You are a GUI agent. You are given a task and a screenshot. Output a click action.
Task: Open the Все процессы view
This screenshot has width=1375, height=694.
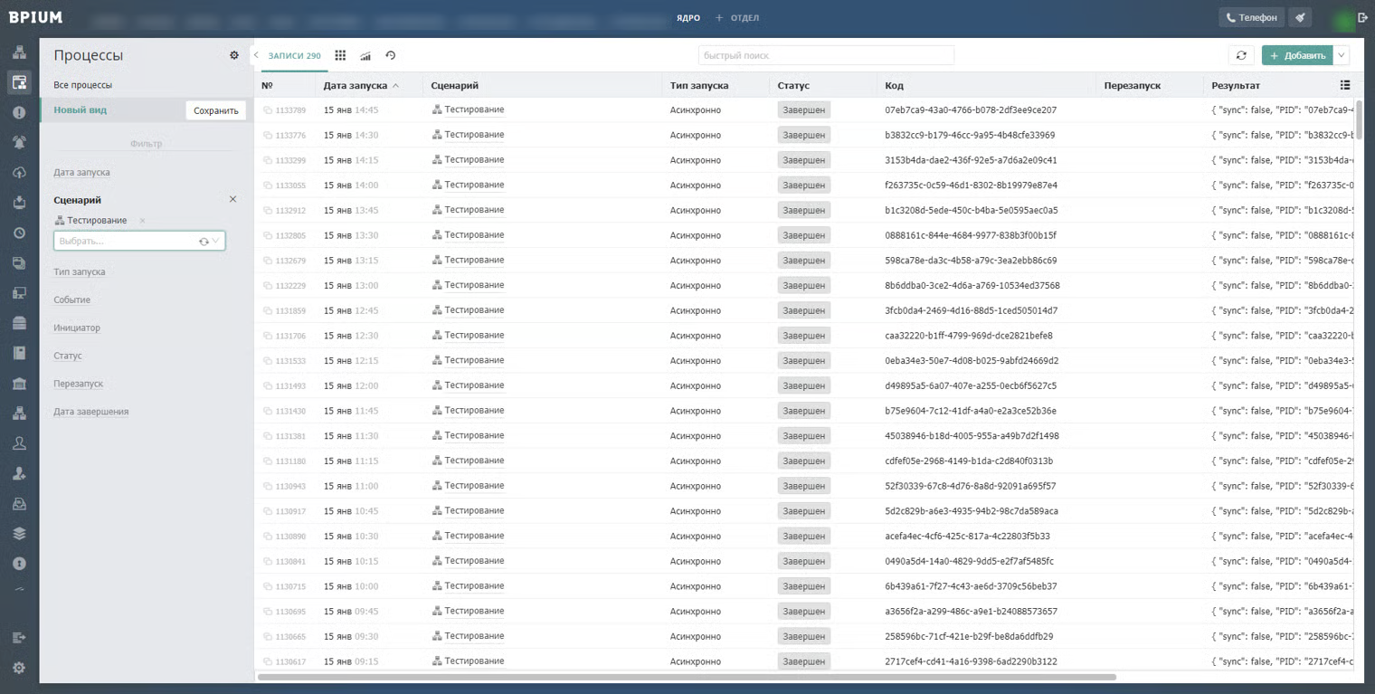(x=82, y=85)
